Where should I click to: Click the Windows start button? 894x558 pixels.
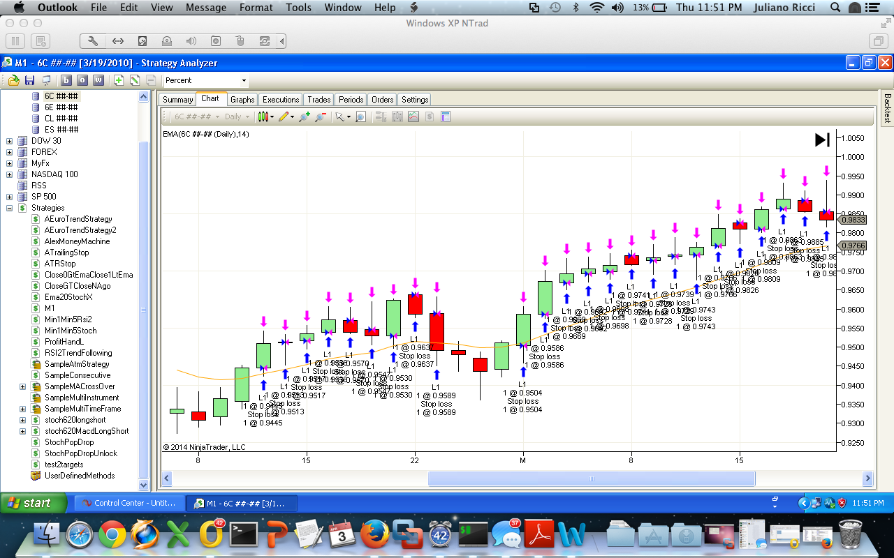33,503
